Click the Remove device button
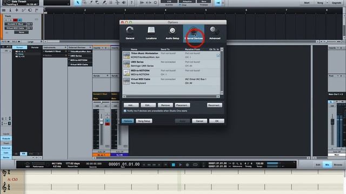346x194 pixels. (x=165, y=105)
